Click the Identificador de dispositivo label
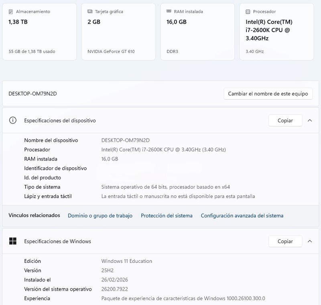Viewport: 321px width, 305px height. point(55,168)
